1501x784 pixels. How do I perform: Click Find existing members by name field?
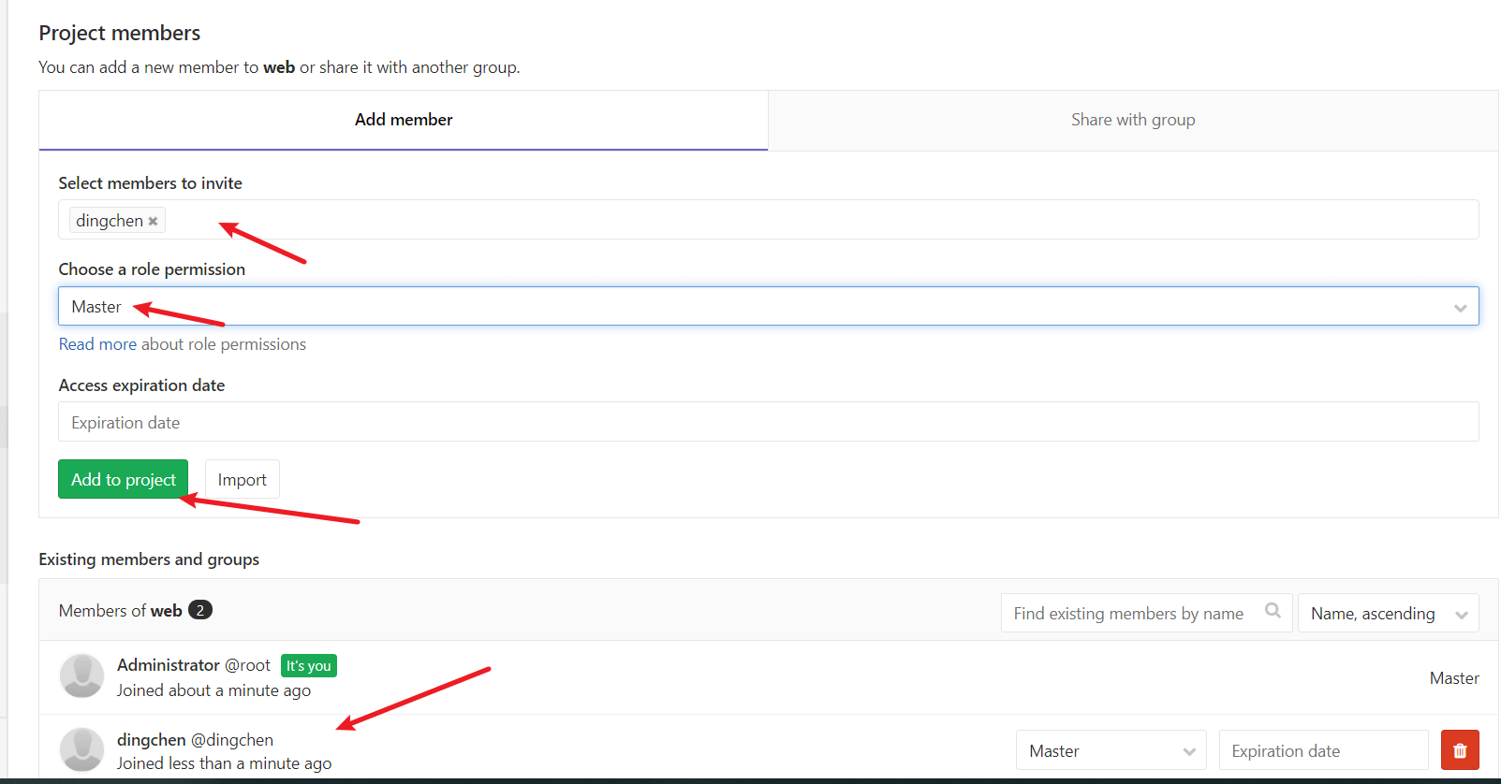click(1128, 614)
